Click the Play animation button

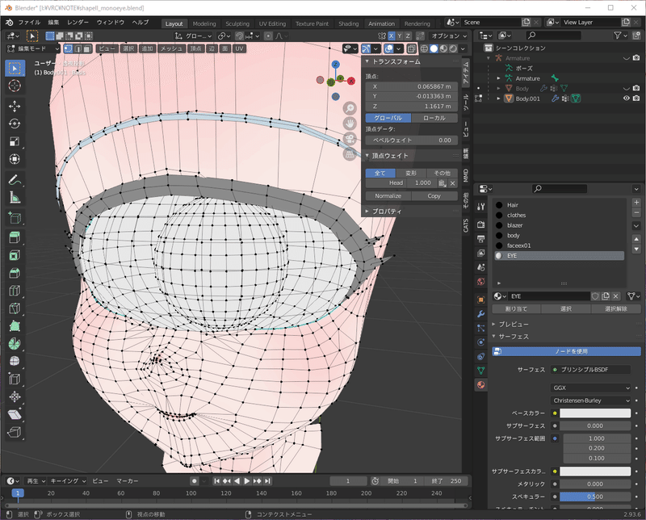click(247, 481)
